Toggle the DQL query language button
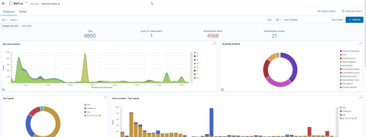The height and width of the screenshot is (137, 366). [x=269, y=20]
